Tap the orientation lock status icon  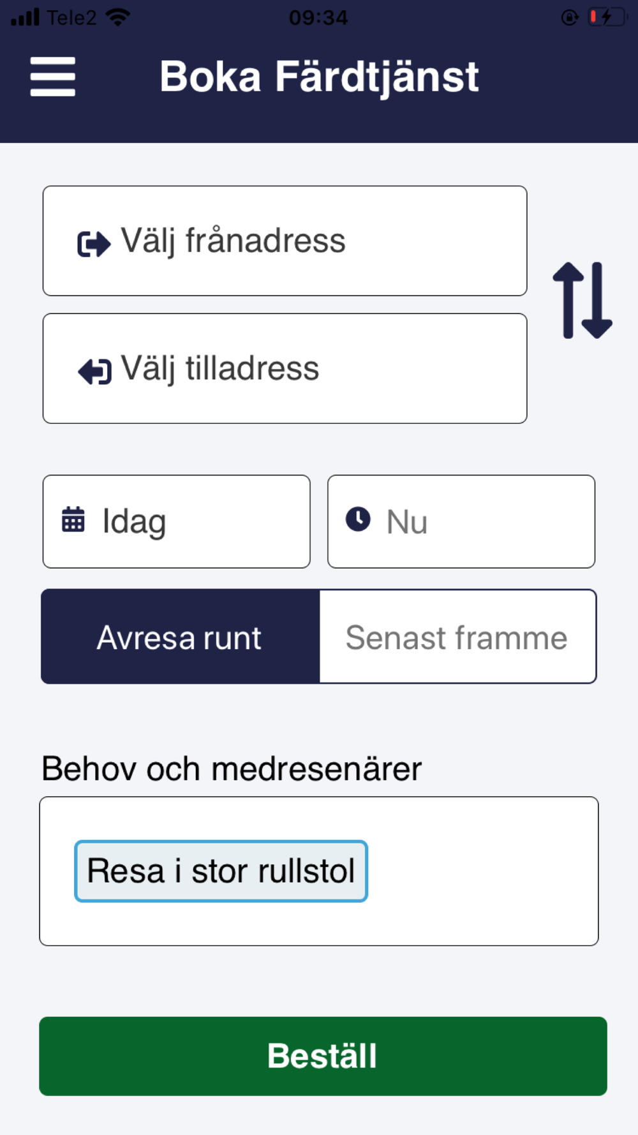click(570, 17)
